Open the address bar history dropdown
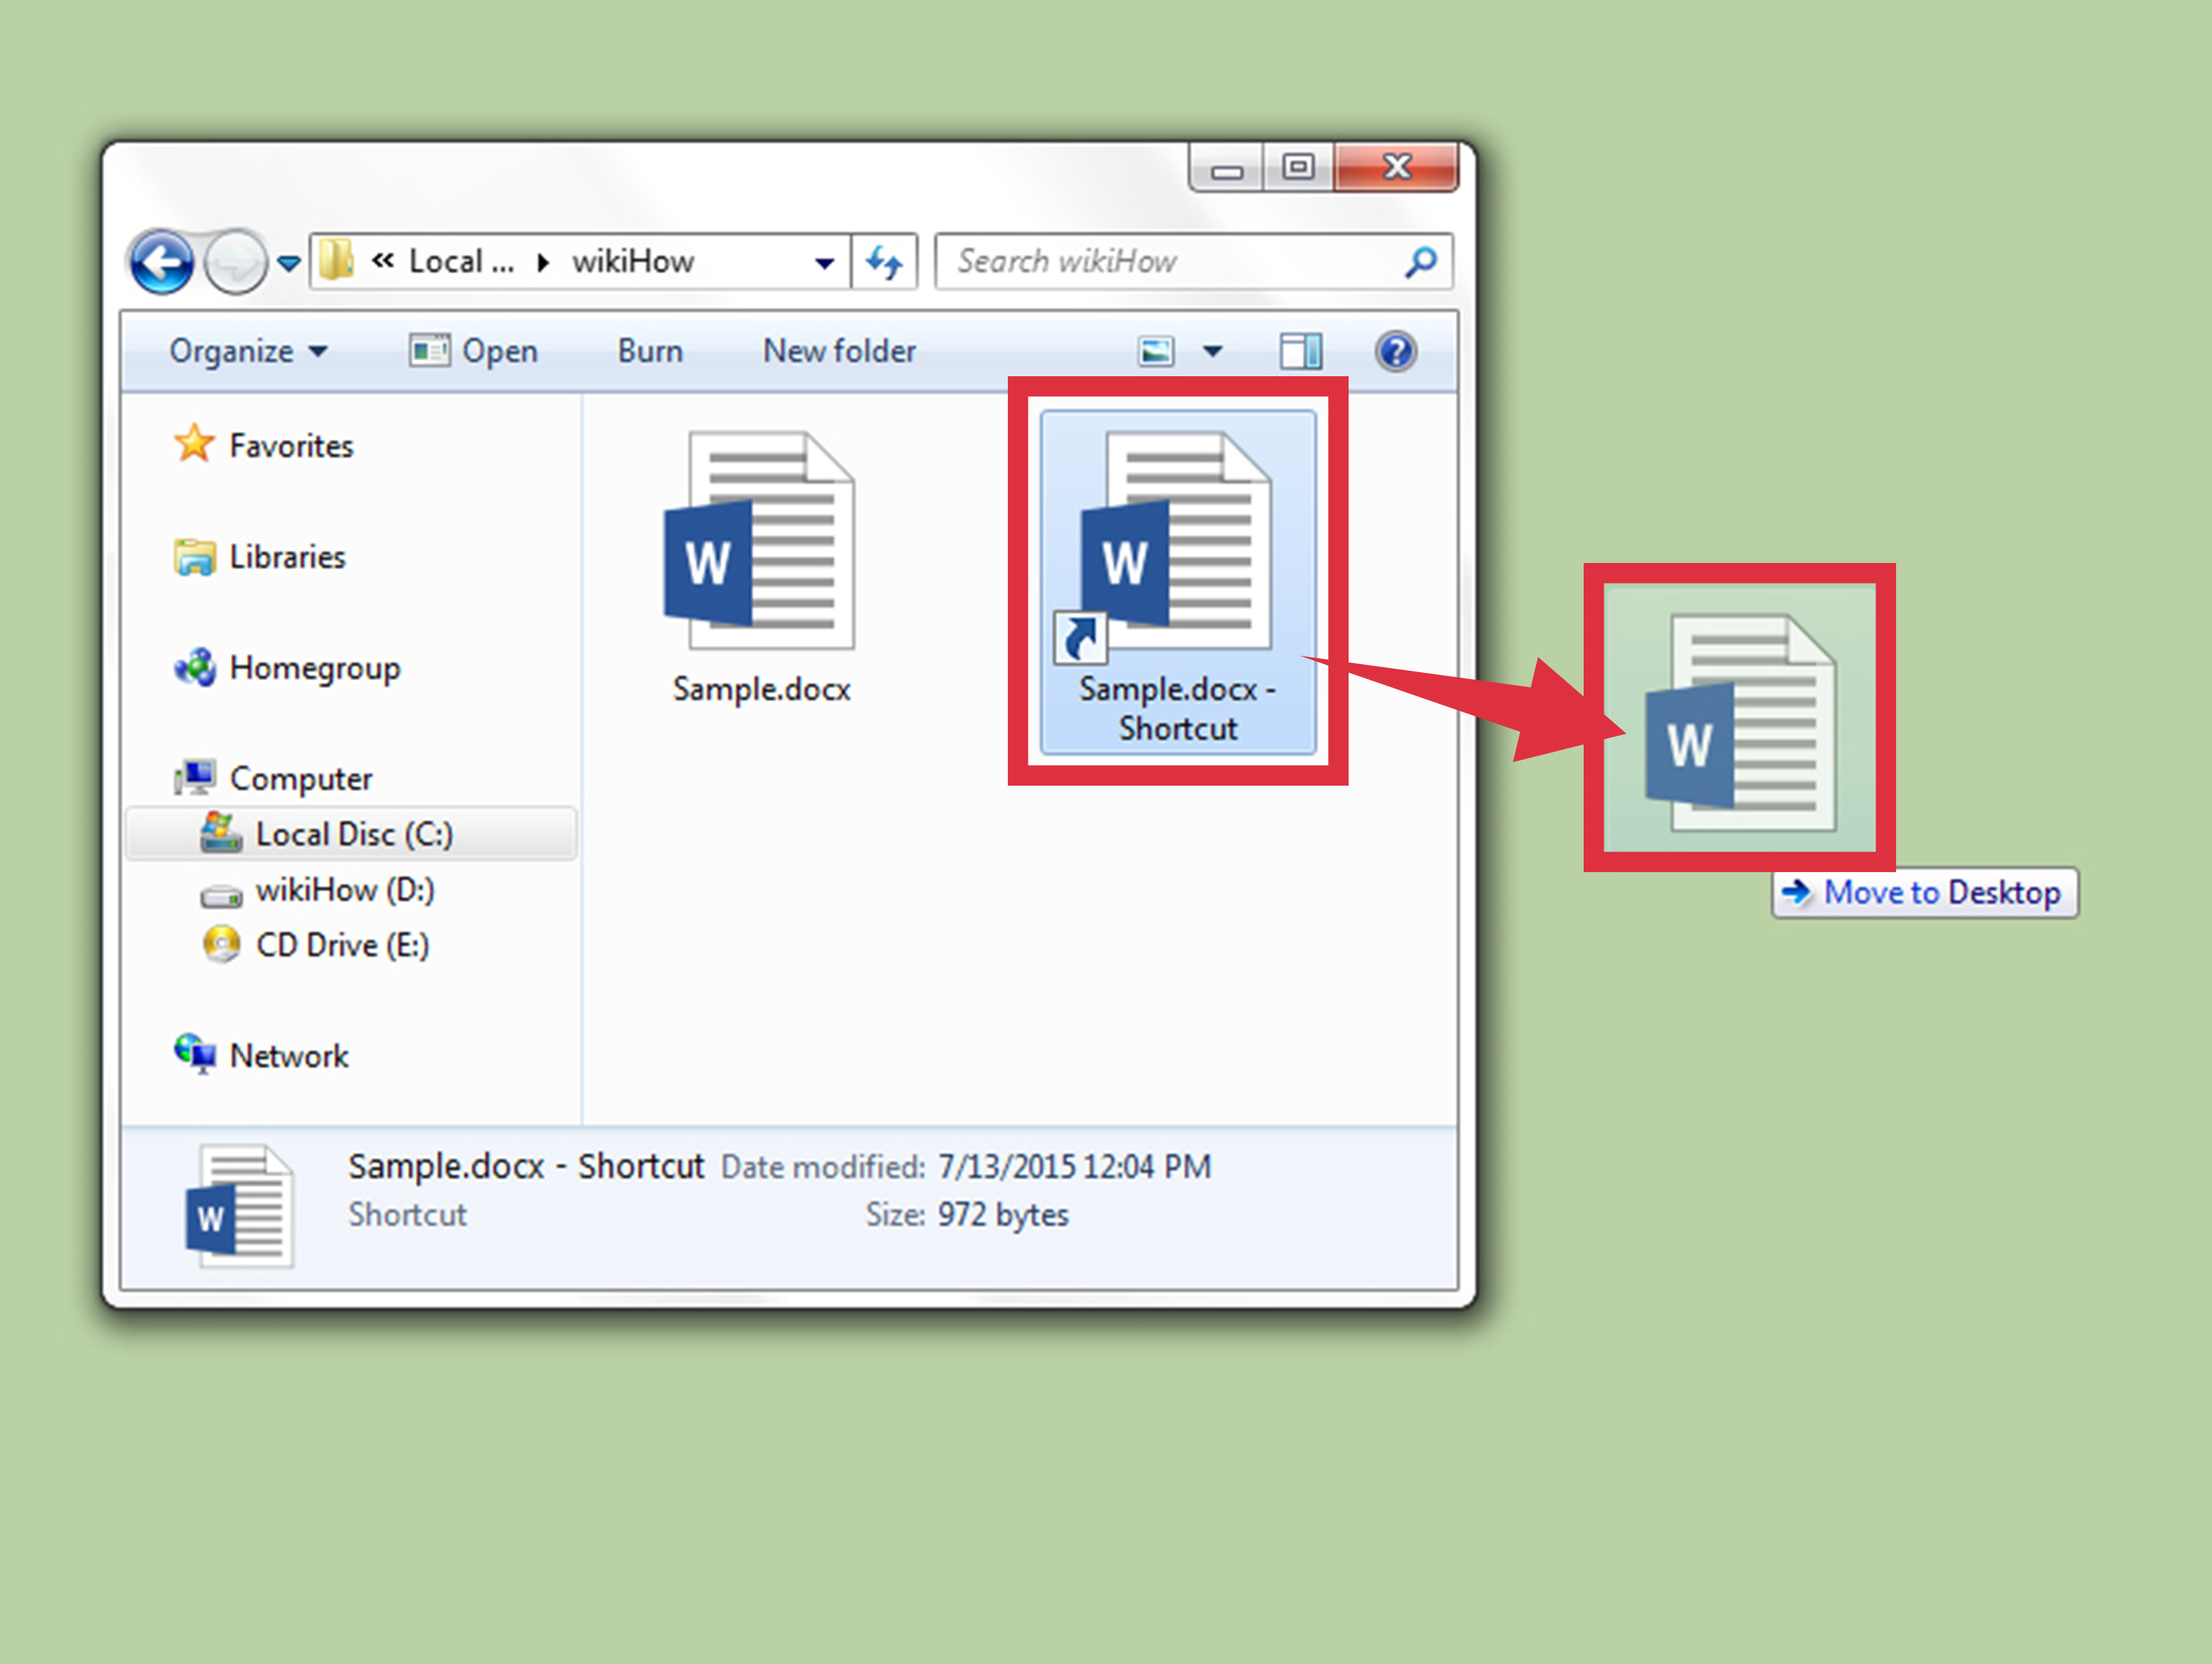The height and width of the screenshot is (1664, 2212). 824,261
